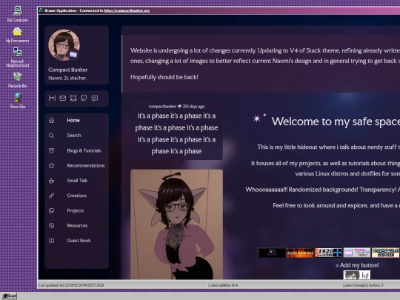
Task: Click "Latest change(s)" status bar entry
Action: point(363,285)
